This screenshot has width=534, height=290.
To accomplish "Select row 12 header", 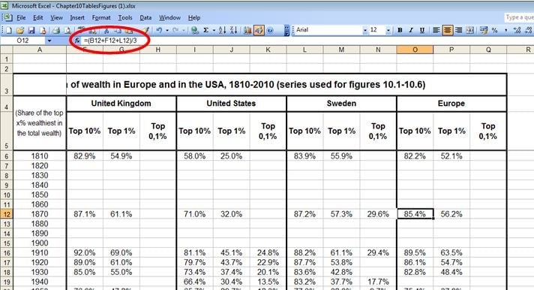I will (x=7, y=214).
